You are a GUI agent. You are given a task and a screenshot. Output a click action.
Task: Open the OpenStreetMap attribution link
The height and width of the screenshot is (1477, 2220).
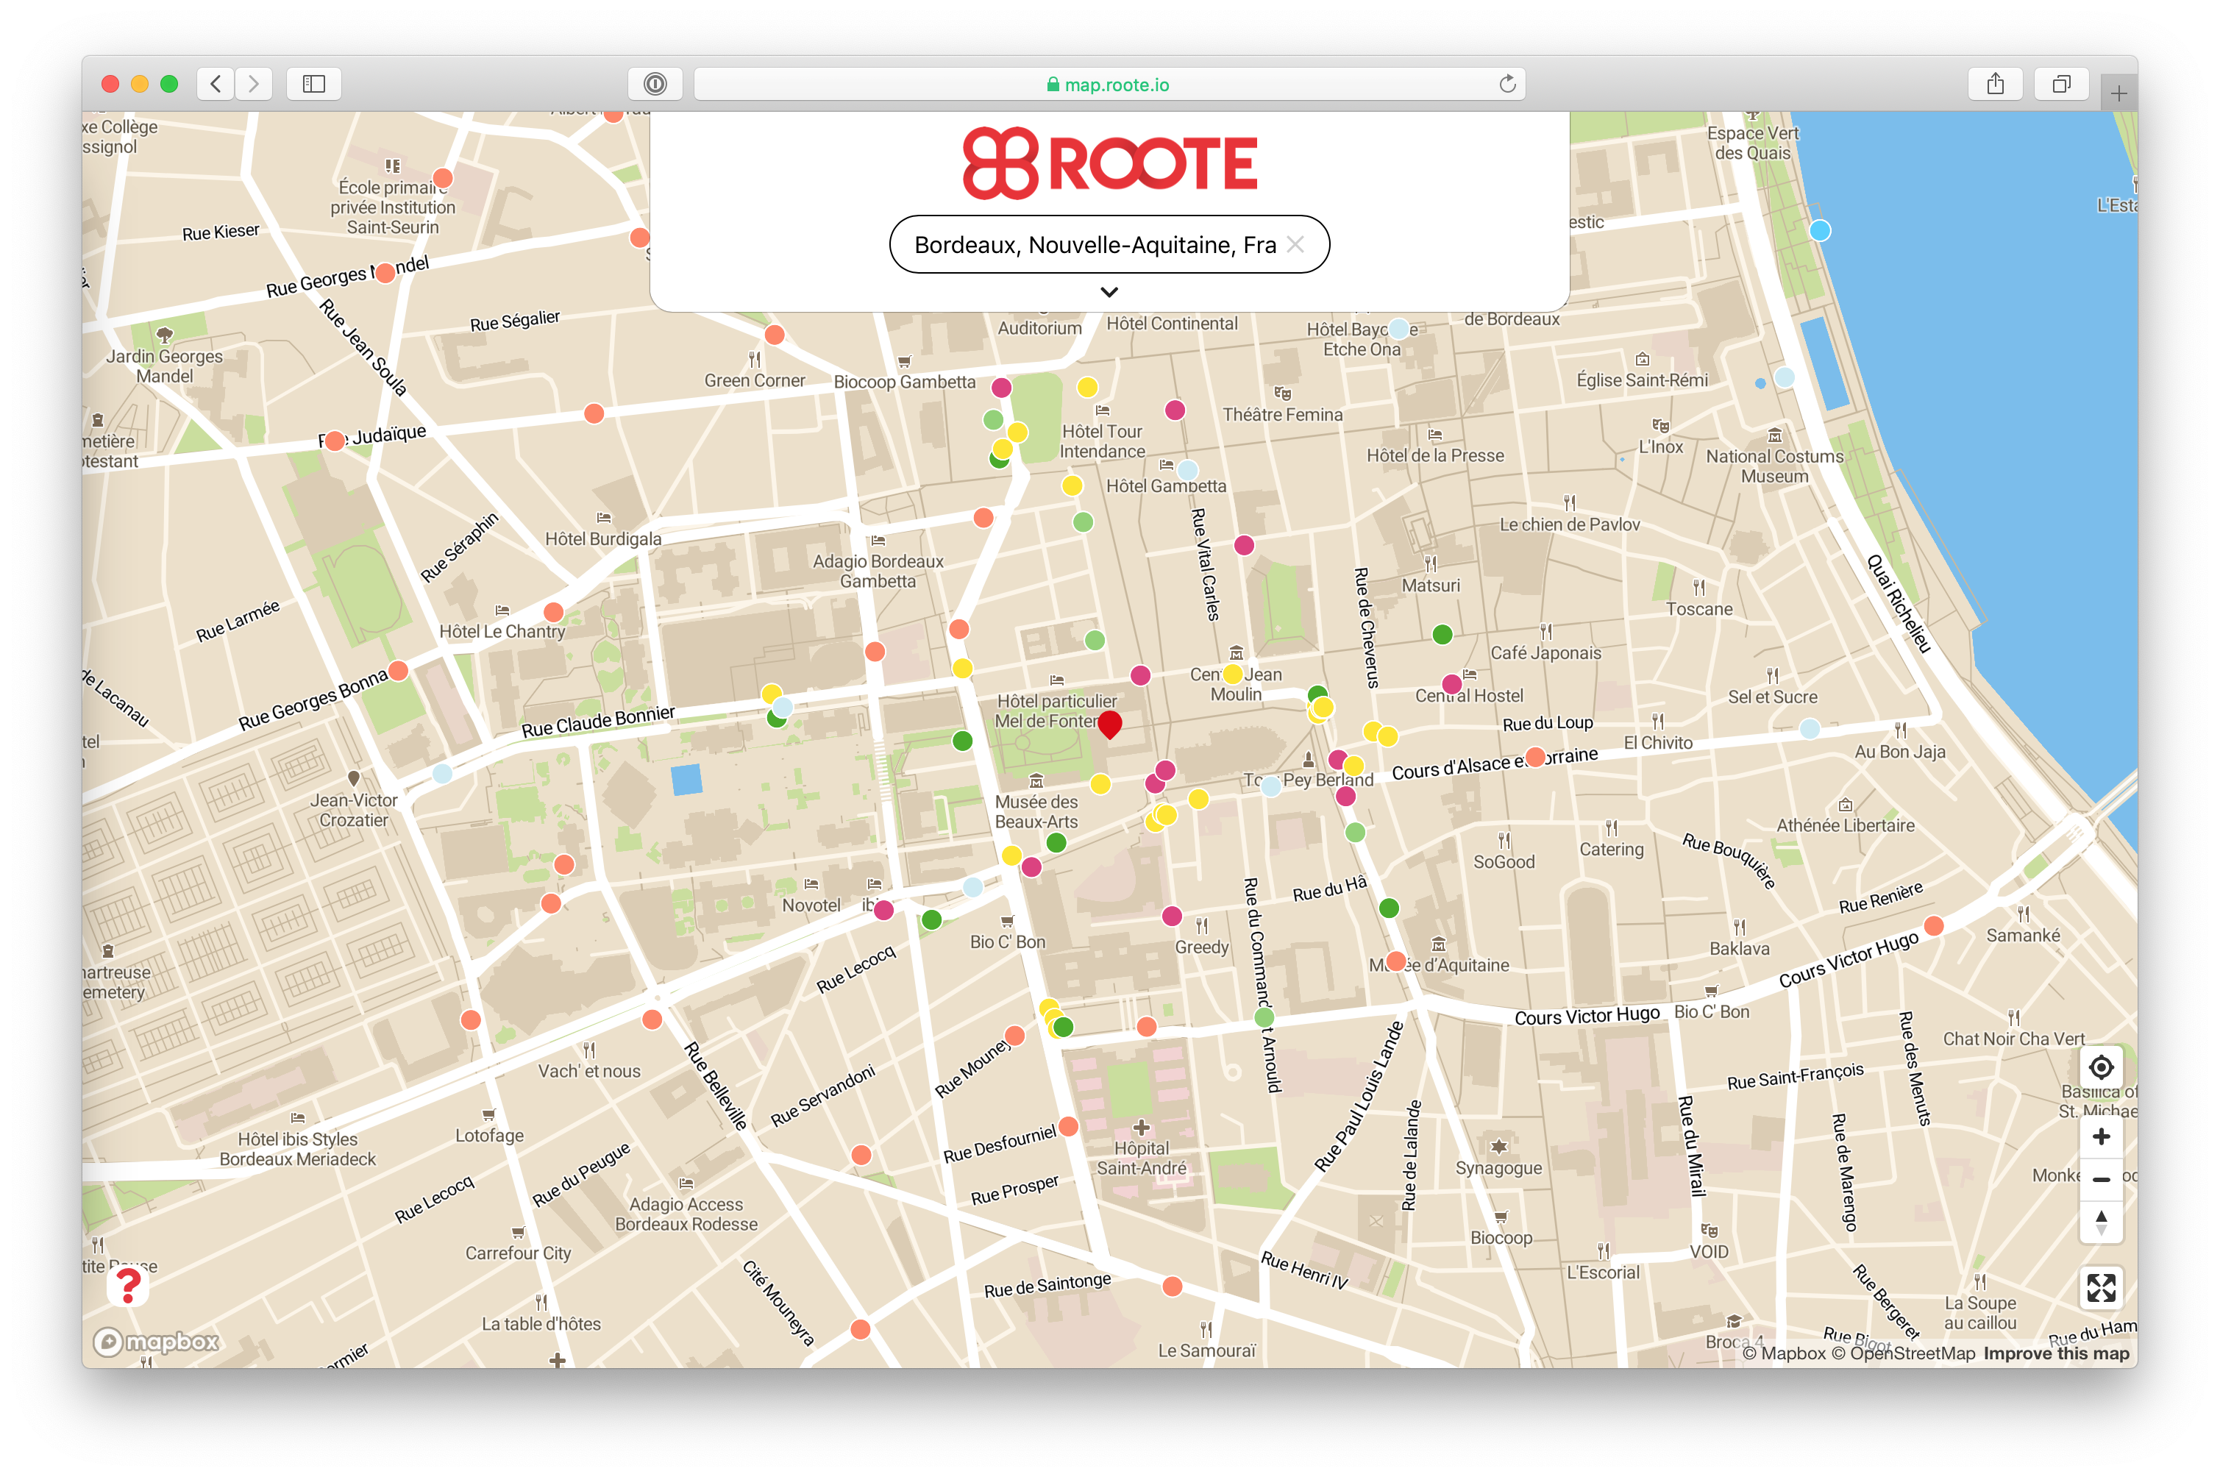coord(1902,1353)
